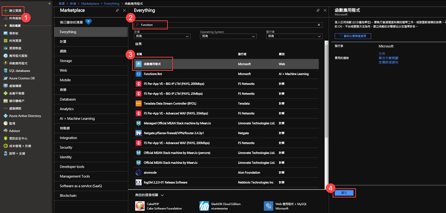This screenshot has width=446, height=213.
Task: Select the Security category in Marketplace
Action: (x=91, y=147)
